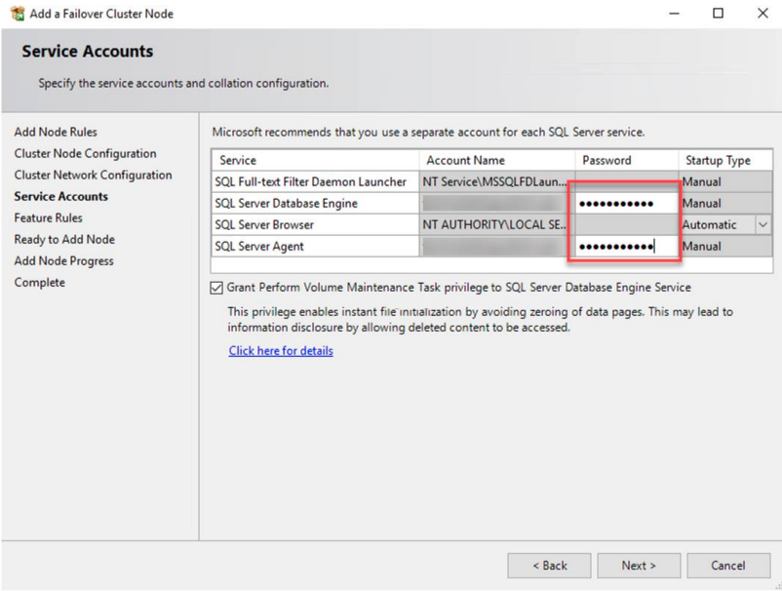Minimize the wizard window
This screenshot has width=782, height=591.
[675, 14]
